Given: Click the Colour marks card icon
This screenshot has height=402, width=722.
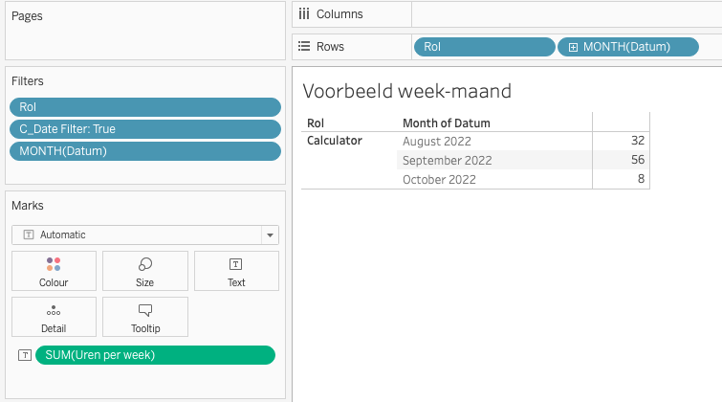Looking at the screenshot, I should (x=54, y=264).
